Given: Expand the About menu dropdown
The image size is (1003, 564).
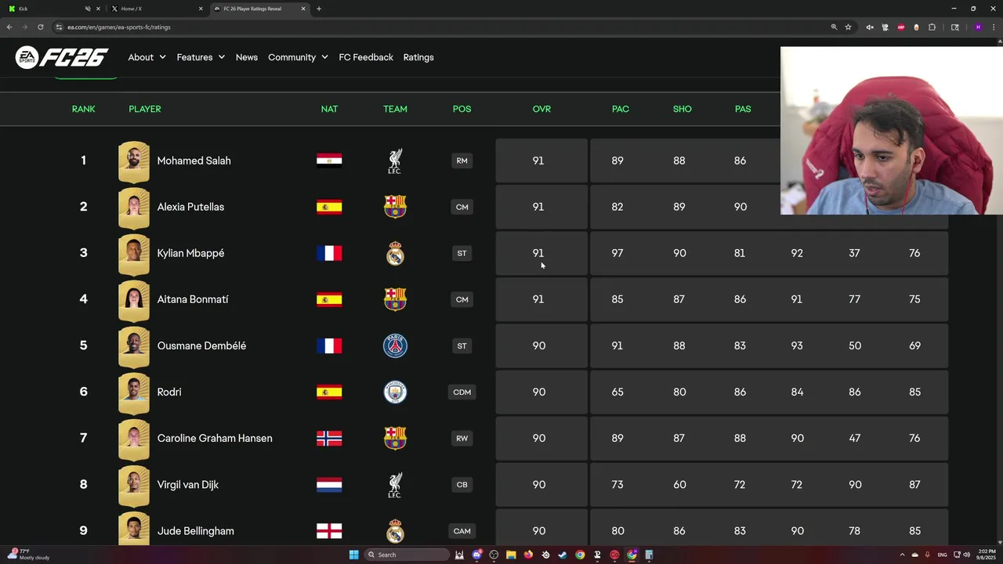Looking at the screenshot, I should [147, 57].
